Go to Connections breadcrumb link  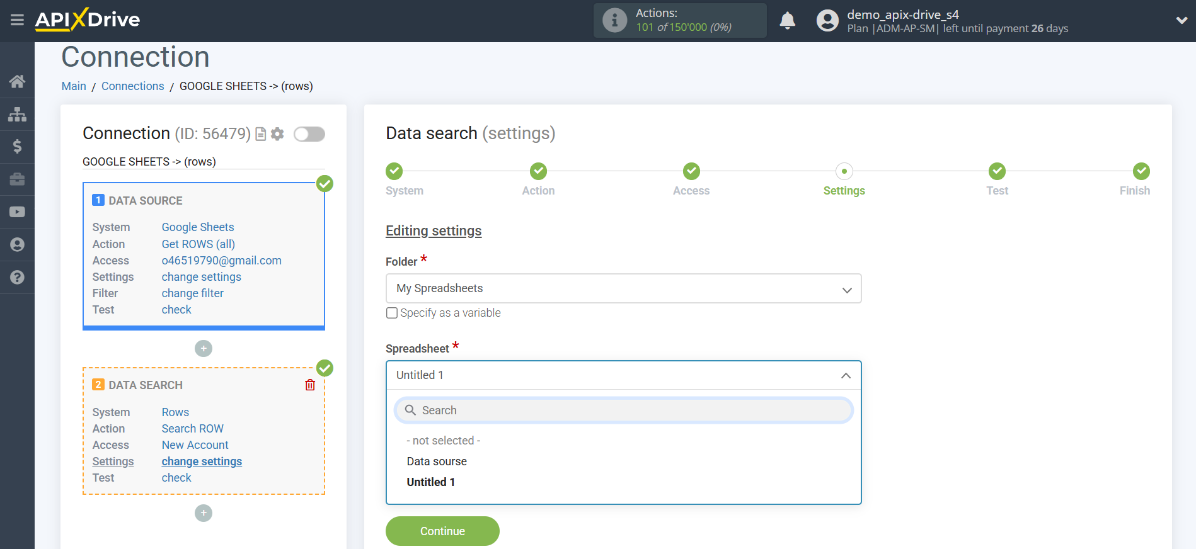point(132,86)
